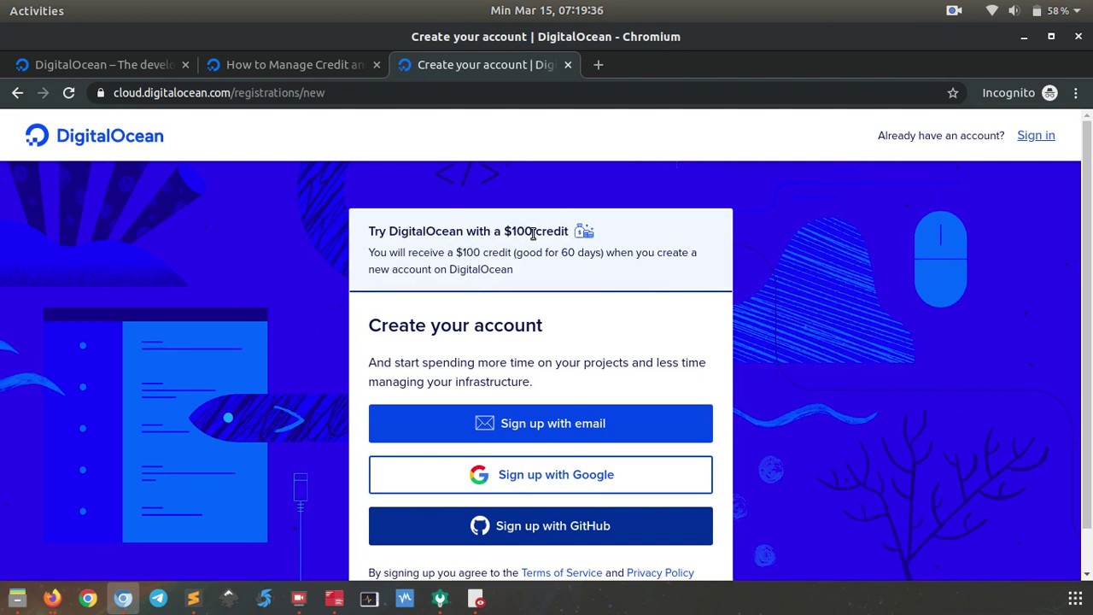Click the screen recording indicator in top bar

point(954,10)
